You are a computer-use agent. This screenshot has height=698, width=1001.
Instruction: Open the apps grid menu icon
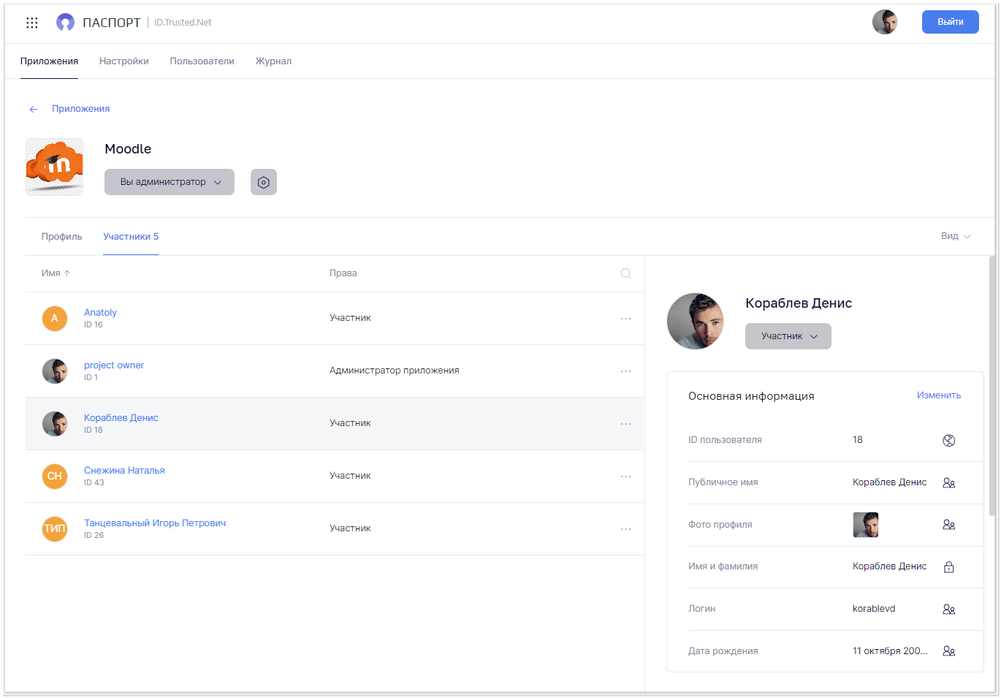tap(31, 23)
